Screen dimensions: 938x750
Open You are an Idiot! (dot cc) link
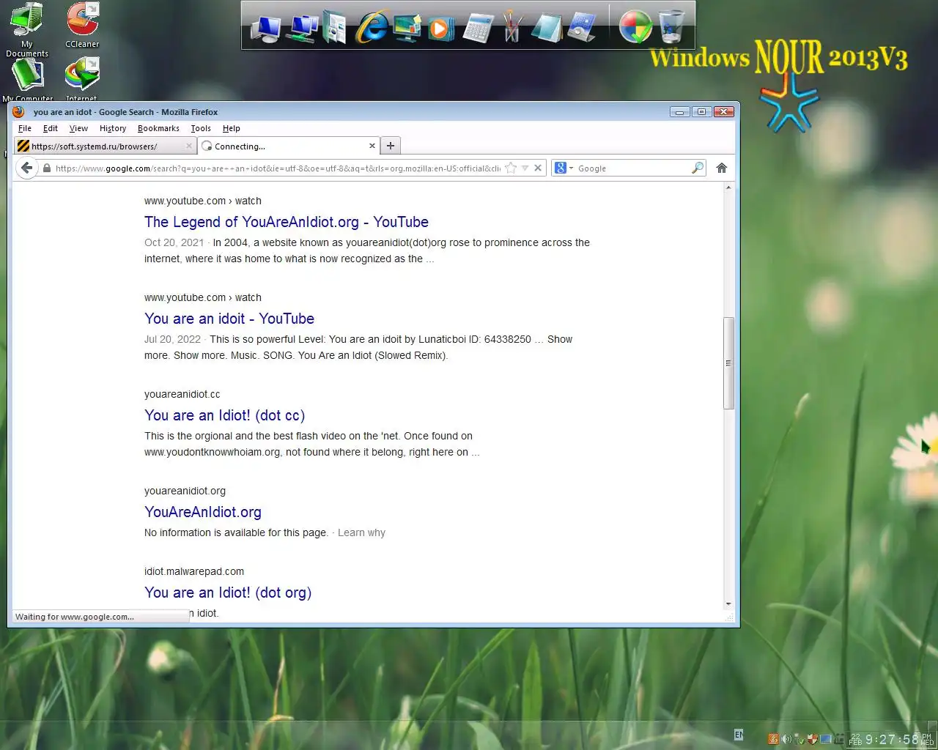coord(225,415)
